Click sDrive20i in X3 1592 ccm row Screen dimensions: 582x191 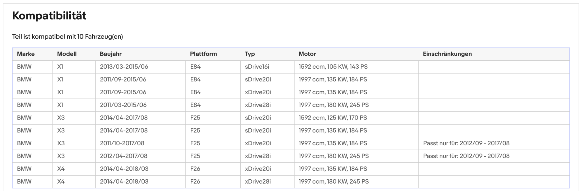tap(258, 118)
